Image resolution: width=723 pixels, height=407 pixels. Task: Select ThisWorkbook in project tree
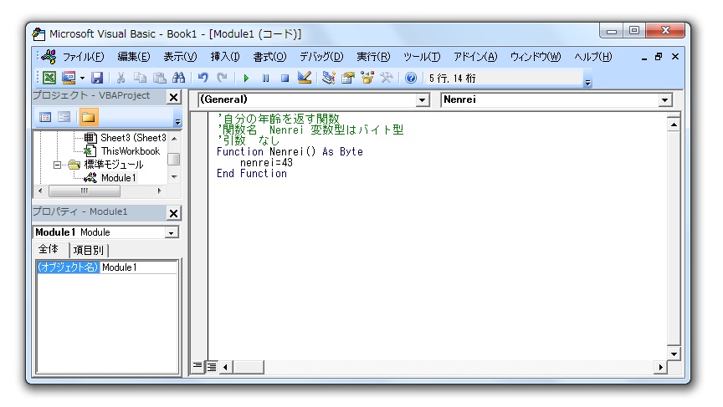pos(131,151)
